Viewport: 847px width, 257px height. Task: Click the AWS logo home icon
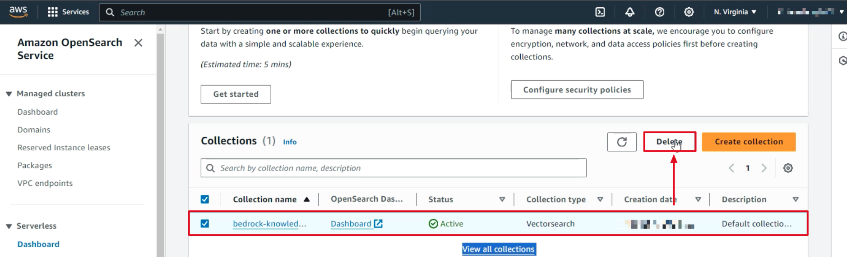coord(18,12)
